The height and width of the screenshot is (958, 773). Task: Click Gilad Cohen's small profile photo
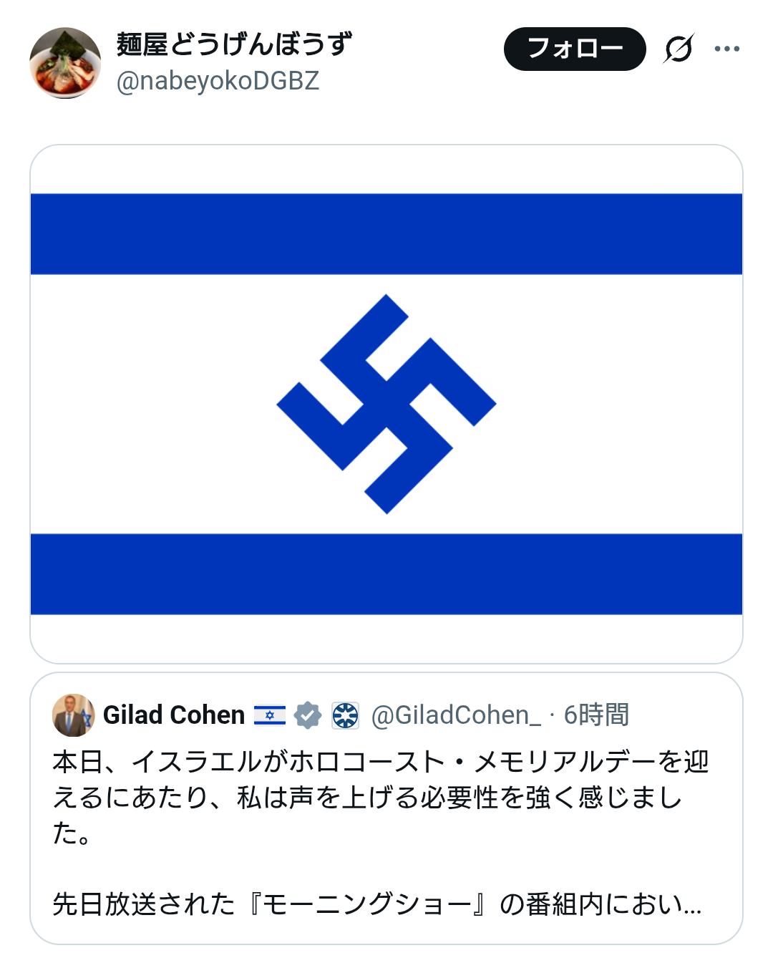click(x=73, y=715)
